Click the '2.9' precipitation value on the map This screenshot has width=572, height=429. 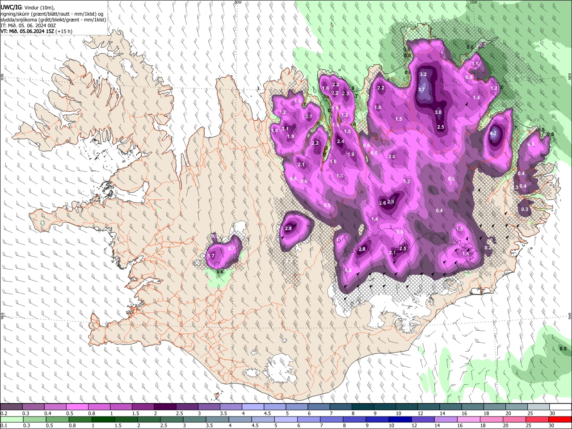click(391, 202)
